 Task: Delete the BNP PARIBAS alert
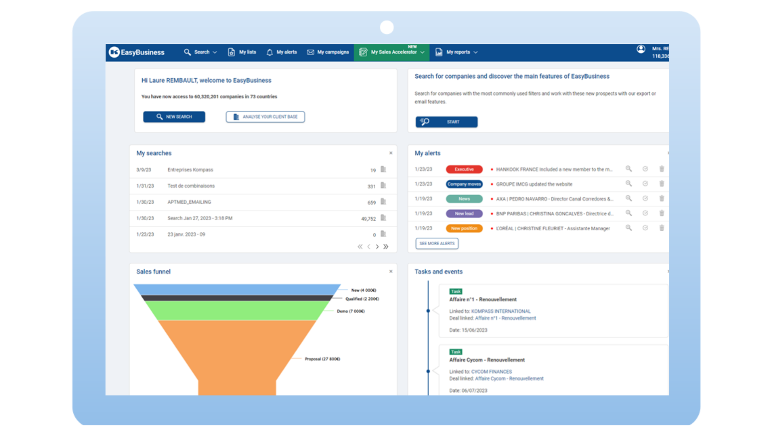click(662, 213)
